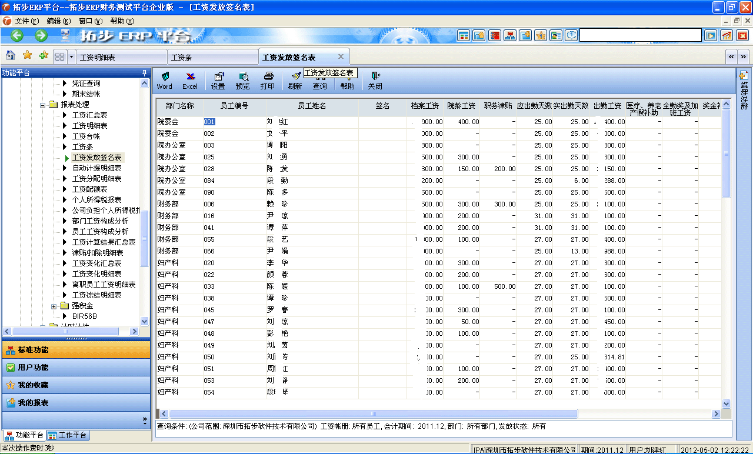Open the 打印 print tool
Screen dimensions: 753x454
pyautogui.click(x=268, y=81)
